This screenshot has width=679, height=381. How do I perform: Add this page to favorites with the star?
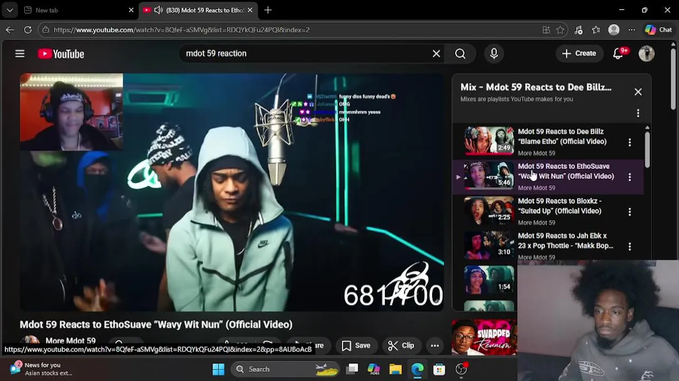click(x=561, y=30)
